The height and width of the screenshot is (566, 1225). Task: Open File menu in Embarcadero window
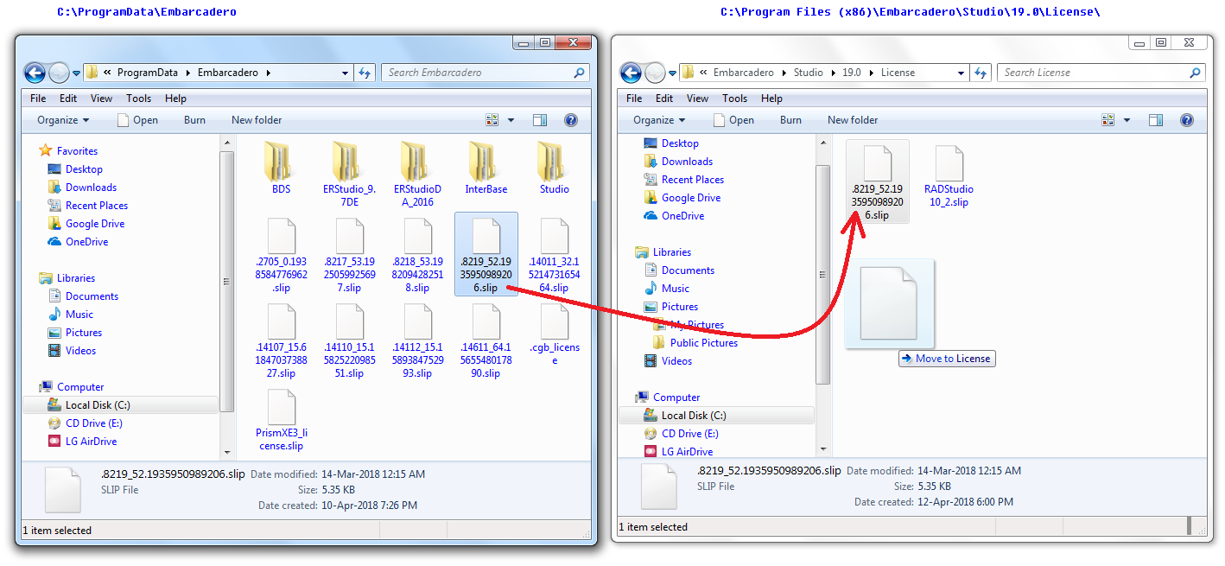pyautogui.click(x=38, y=99)
